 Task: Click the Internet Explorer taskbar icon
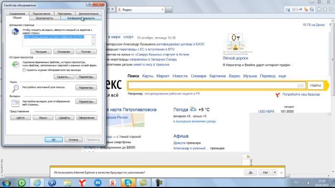click(x=37, y=183)
